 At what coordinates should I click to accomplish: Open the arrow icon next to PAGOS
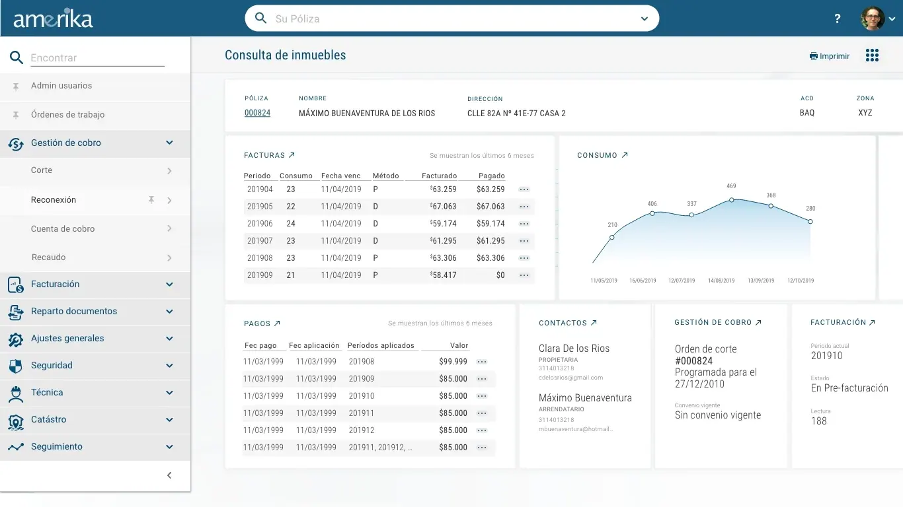tap(277, 323)
